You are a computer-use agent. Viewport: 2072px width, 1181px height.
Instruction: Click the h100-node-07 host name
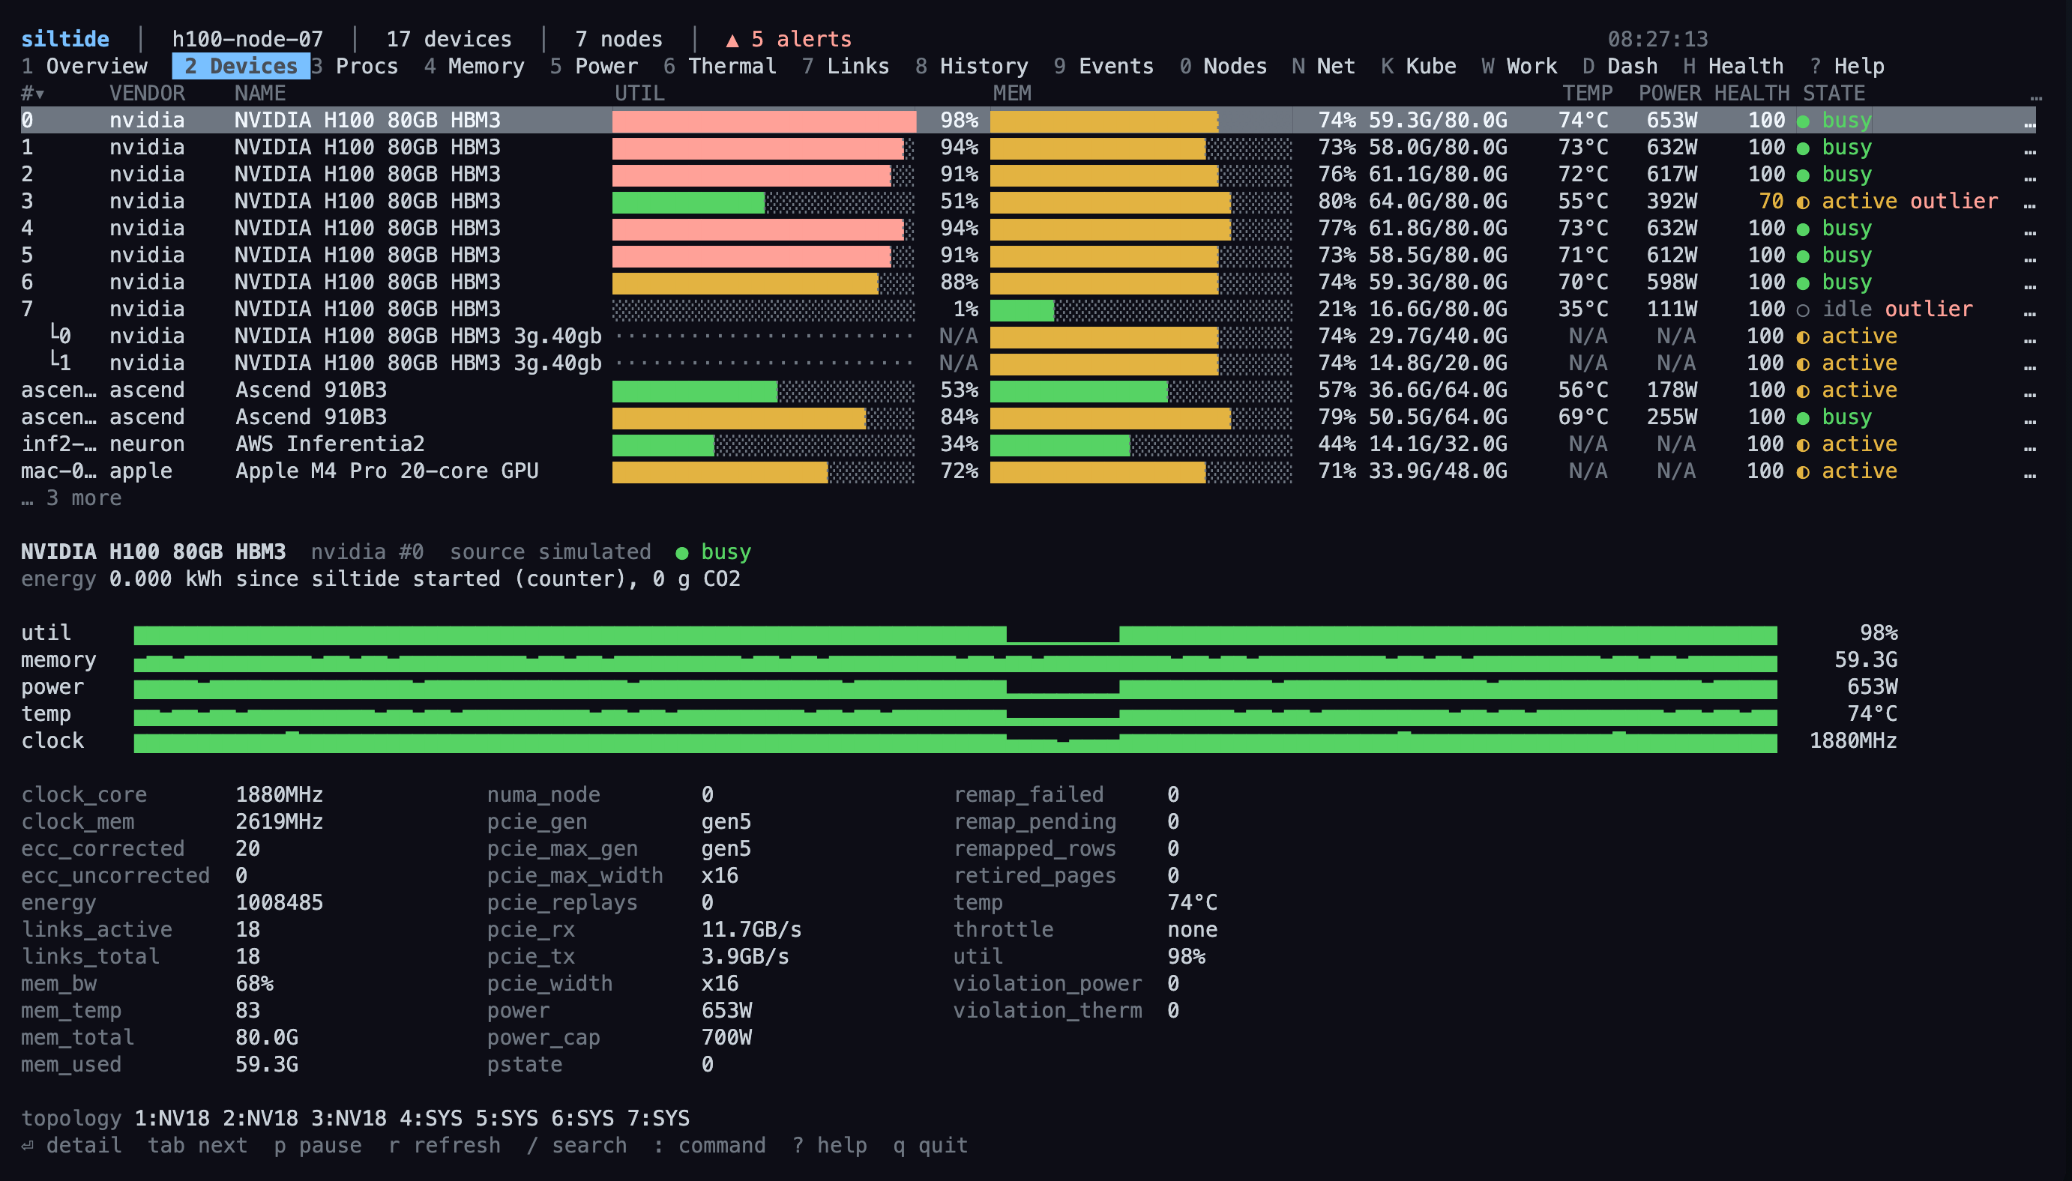tap(247, 39)
